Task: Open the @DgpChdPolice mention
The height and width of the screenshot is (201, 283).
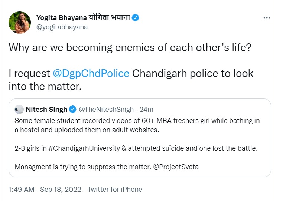Action: pos(91,73)
